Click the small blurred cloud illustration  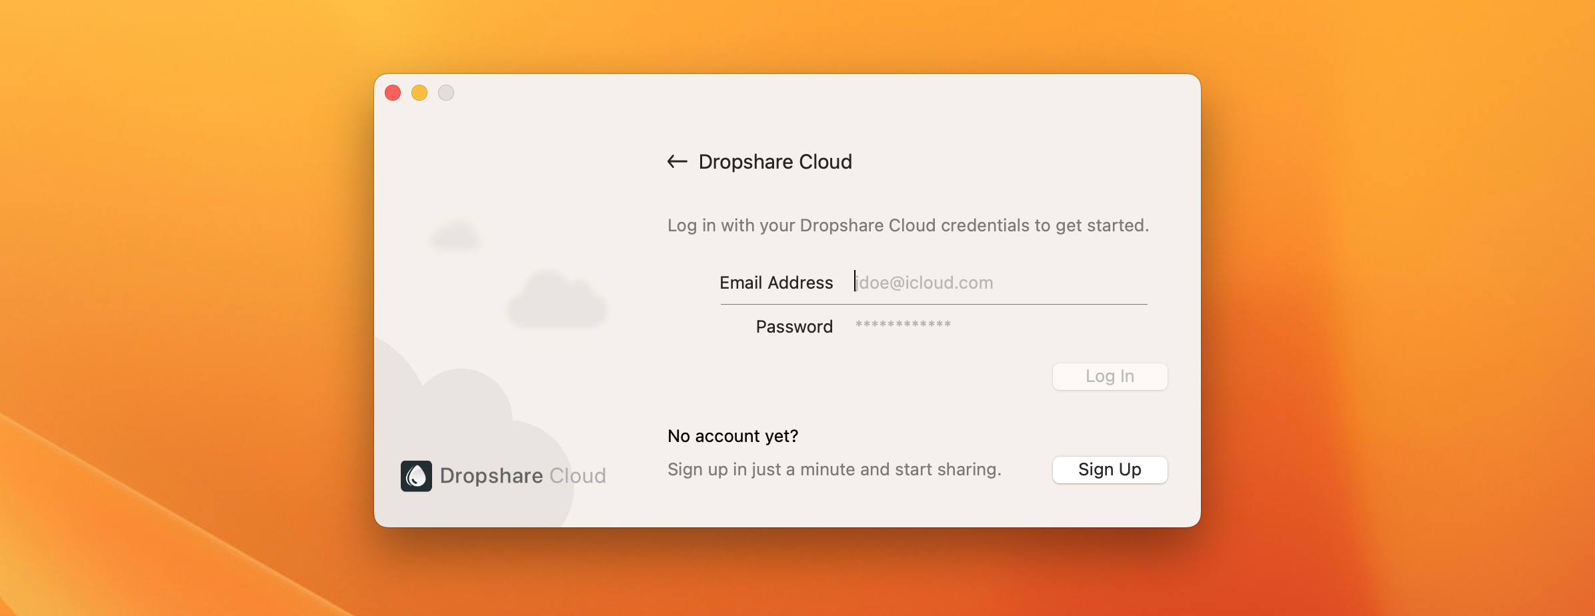pyautogui.click(x=455, y=237)
